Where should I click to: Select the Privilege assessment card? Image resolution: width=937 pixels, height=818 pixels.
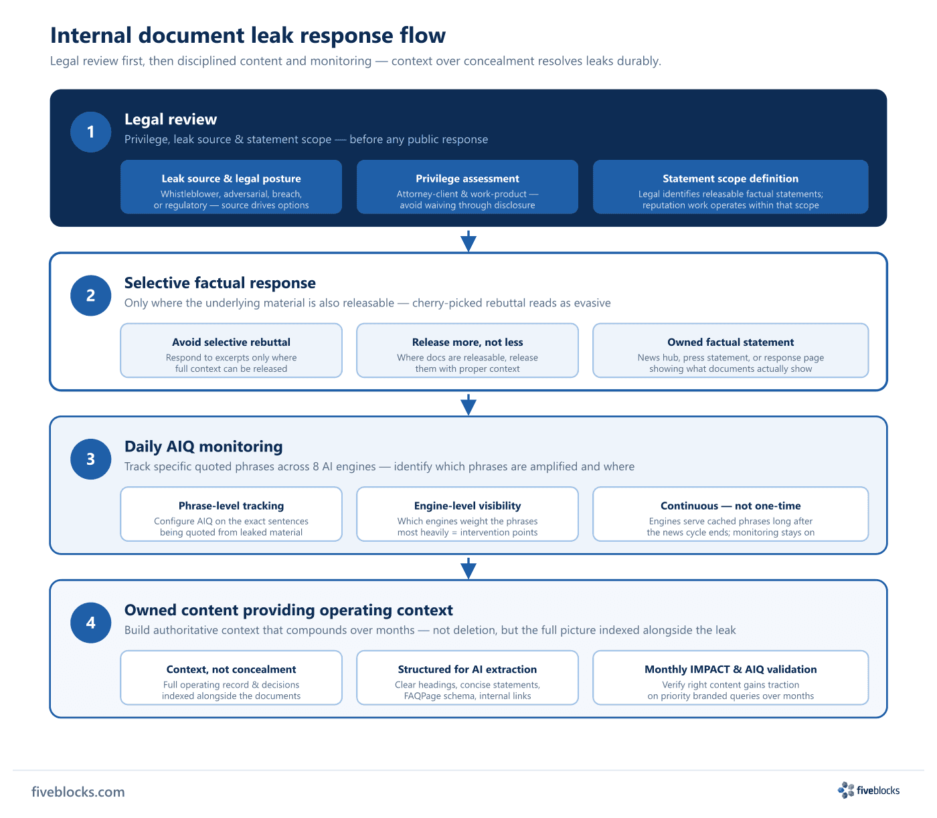[x=467, y=187]
